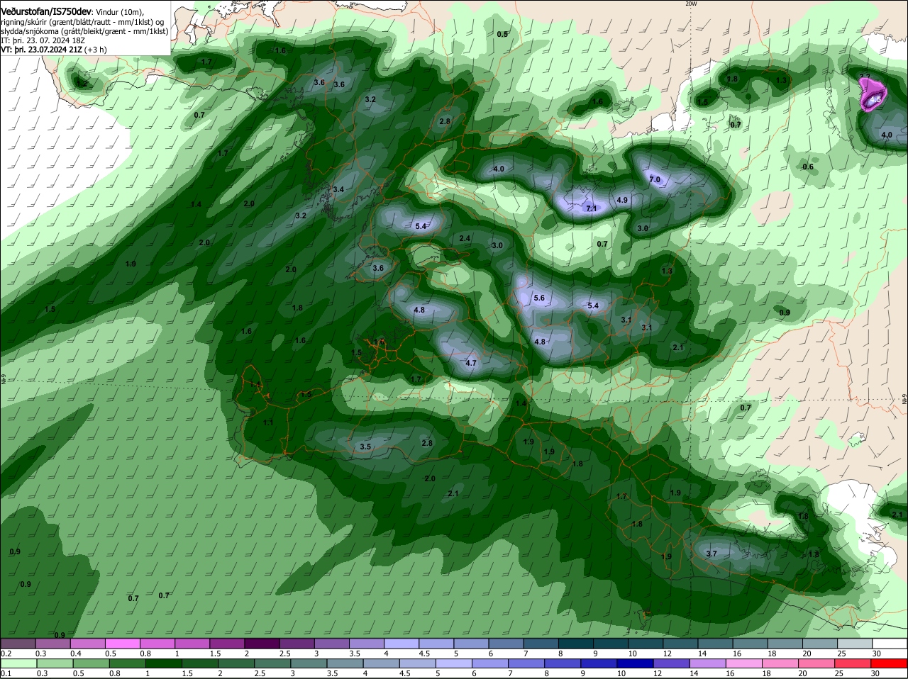This screenshot has width=908, height=679.
Task: Select the IT initial time line 18Z
Action: click(42, 40)
